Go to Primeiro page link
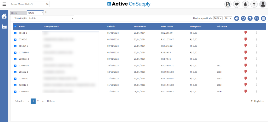 19,101
